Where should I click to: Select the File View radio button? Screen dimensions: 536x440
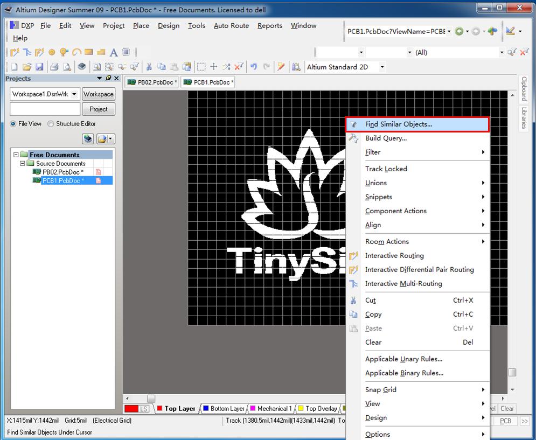coord(13,124)
